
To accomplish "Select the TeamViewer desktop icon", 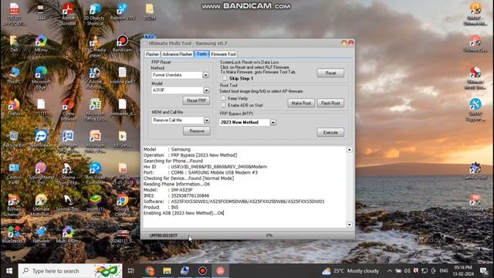I will 41,139.
